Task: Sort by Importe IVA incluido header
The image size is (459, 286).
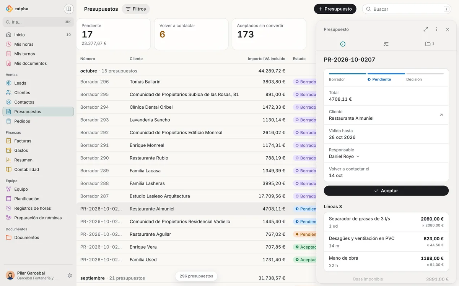Action: coord(267,59)
